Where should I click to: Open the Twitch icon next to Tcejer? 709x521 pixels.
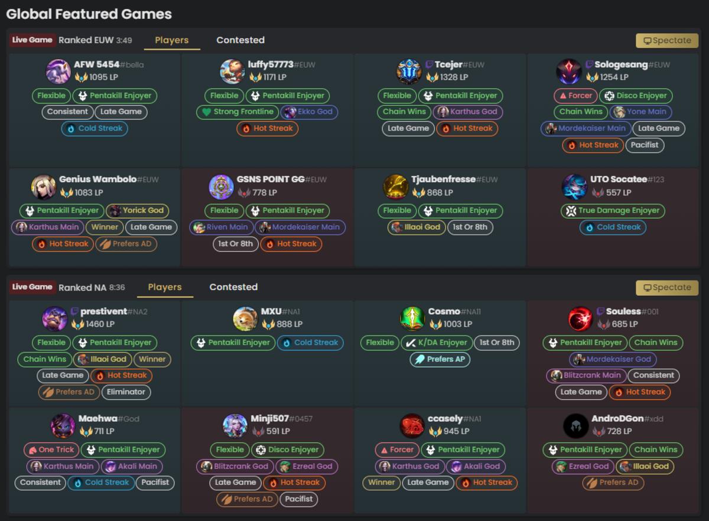pos(430,64)
